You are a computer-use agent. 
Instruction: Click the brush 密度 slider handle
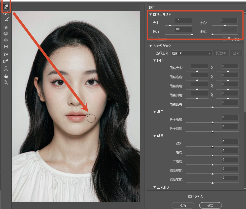(225, 25)
